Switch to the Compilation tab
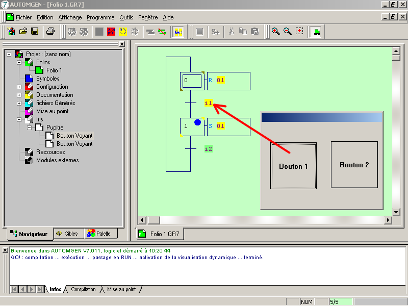Screen dimensions: 408x306 coord(83,289)
